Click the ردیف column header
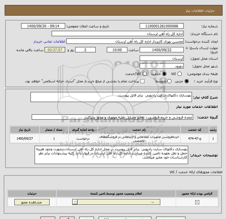The height and width of the screenshot is (219, 226). (x=213, y=130)
